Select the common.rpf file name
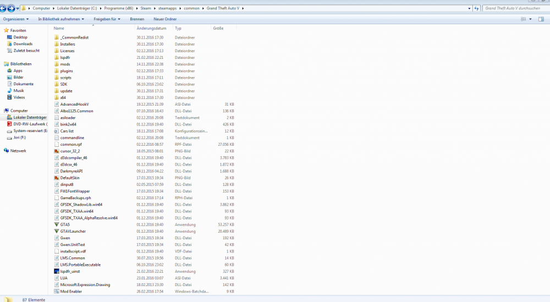Screen dimensions: 550x302 pyautogui.click(x=71, y=145)
